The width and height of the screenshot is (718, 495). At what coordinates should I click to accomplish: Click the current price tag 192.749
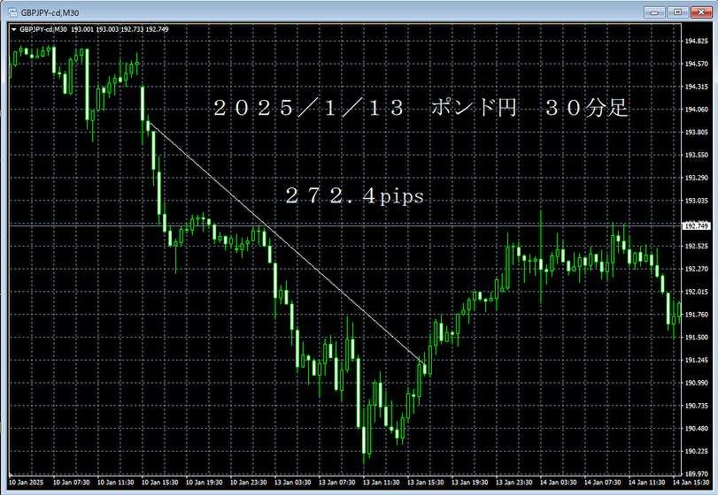pos(697,226)
